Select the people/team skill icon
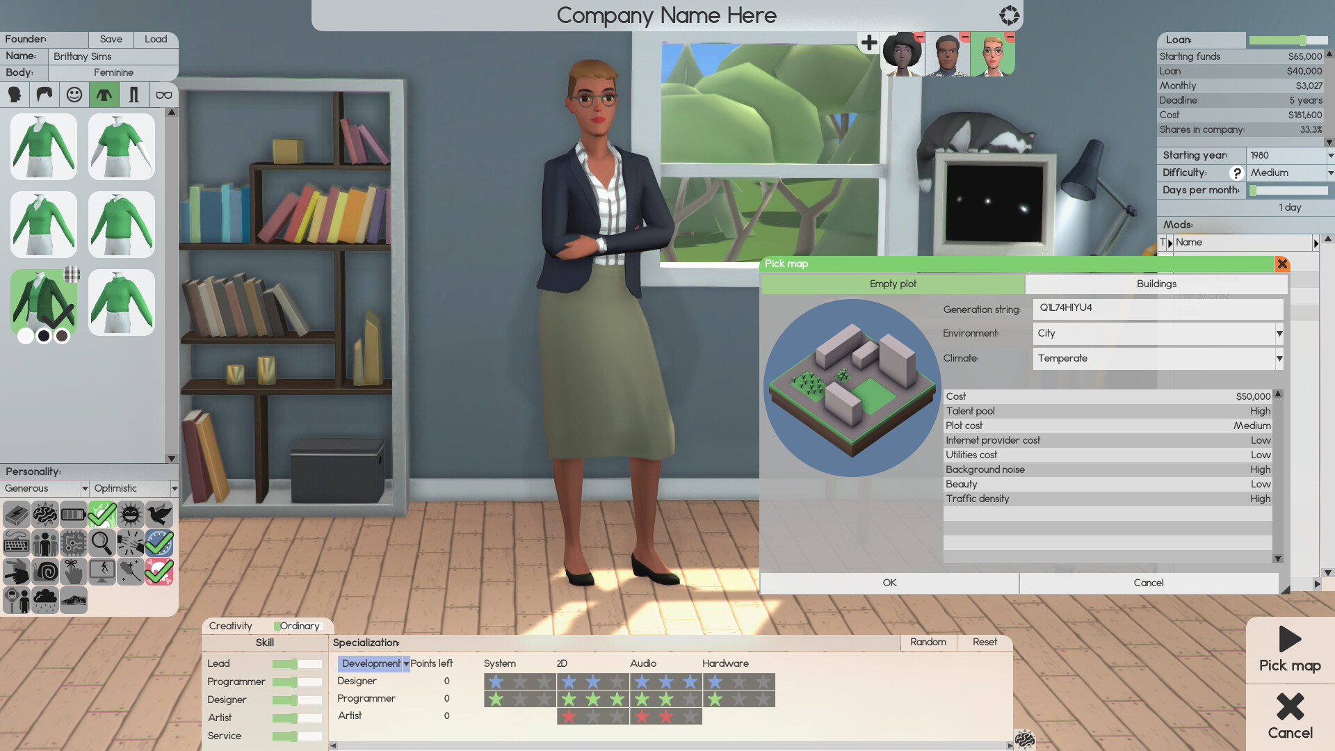Image resolution: width=1335 pixels, height=751 pixels. [x=44, y=543]
